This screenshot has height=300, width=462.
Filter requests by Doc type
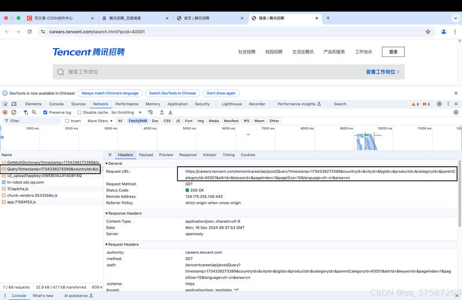[155, 121]
